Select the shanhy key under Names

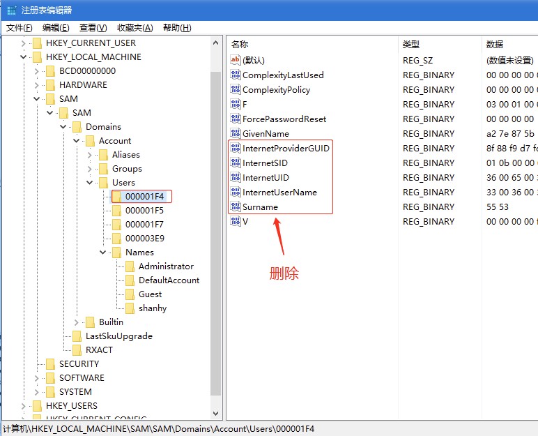(153, 308)
